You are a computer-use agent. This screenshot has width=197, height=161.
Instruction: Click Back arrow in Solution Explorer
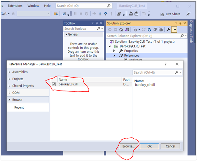(x=110, y=30)
